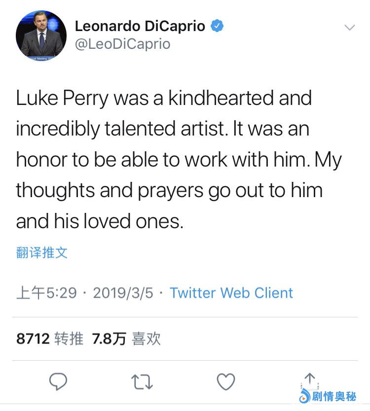The image size is (370, 411).
Task: Translate the tweet via 翻译推文
Action: pyautogui.click(x=41, y=253)
